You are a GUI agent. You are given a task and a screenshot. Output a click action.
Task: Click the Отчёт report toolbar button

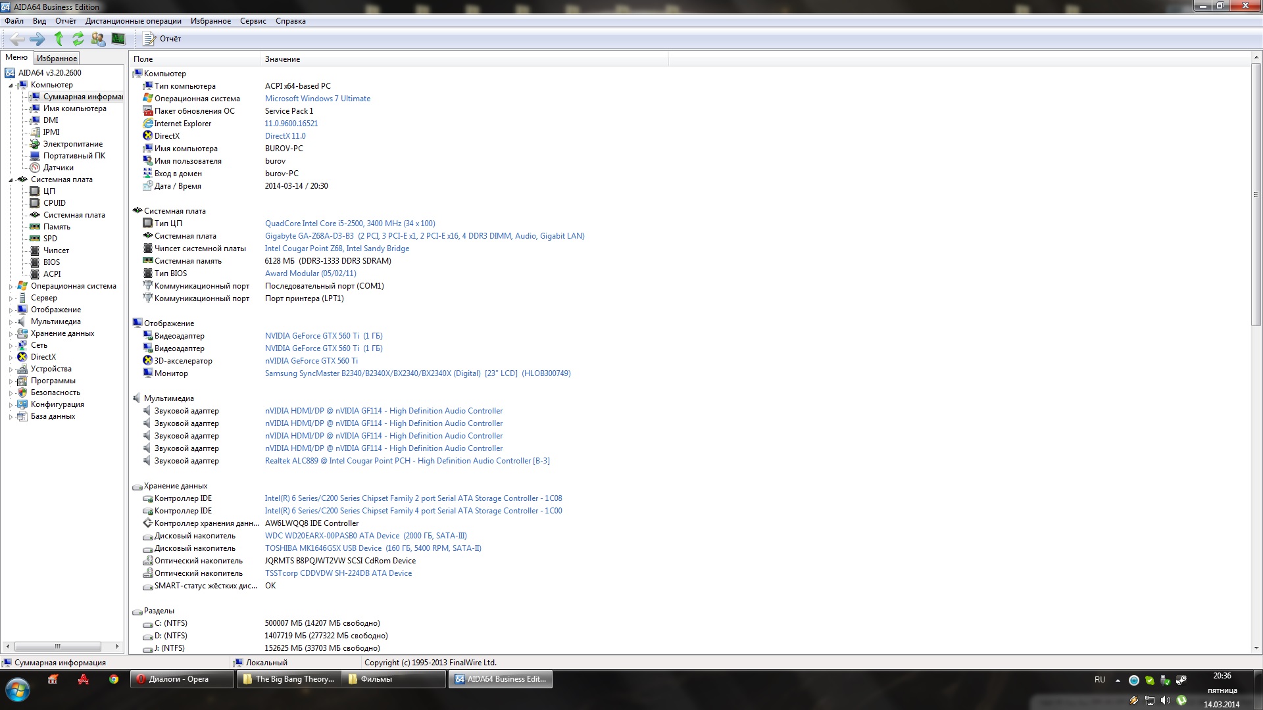pyautogui.click(x=162, y=39)
